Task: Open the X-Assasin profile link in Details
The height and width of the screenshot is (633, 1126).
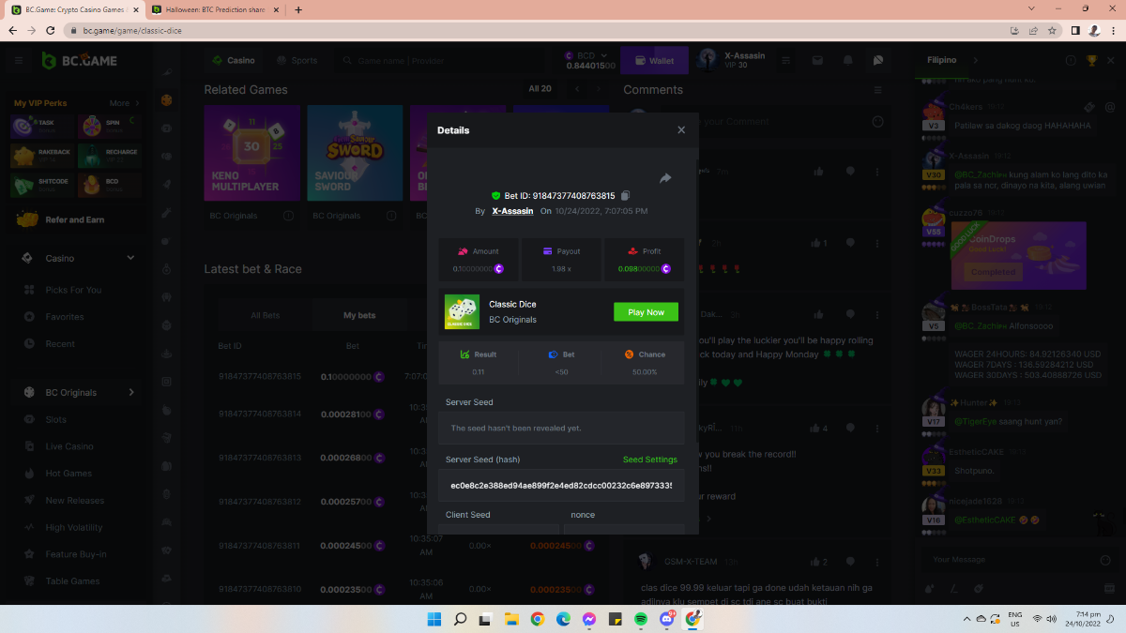Action: click(512, 211)
